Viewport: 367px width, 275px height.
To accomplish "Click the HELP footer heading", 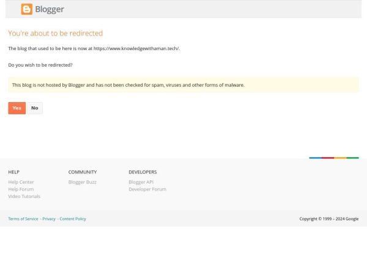I will [x=14, y=172].
